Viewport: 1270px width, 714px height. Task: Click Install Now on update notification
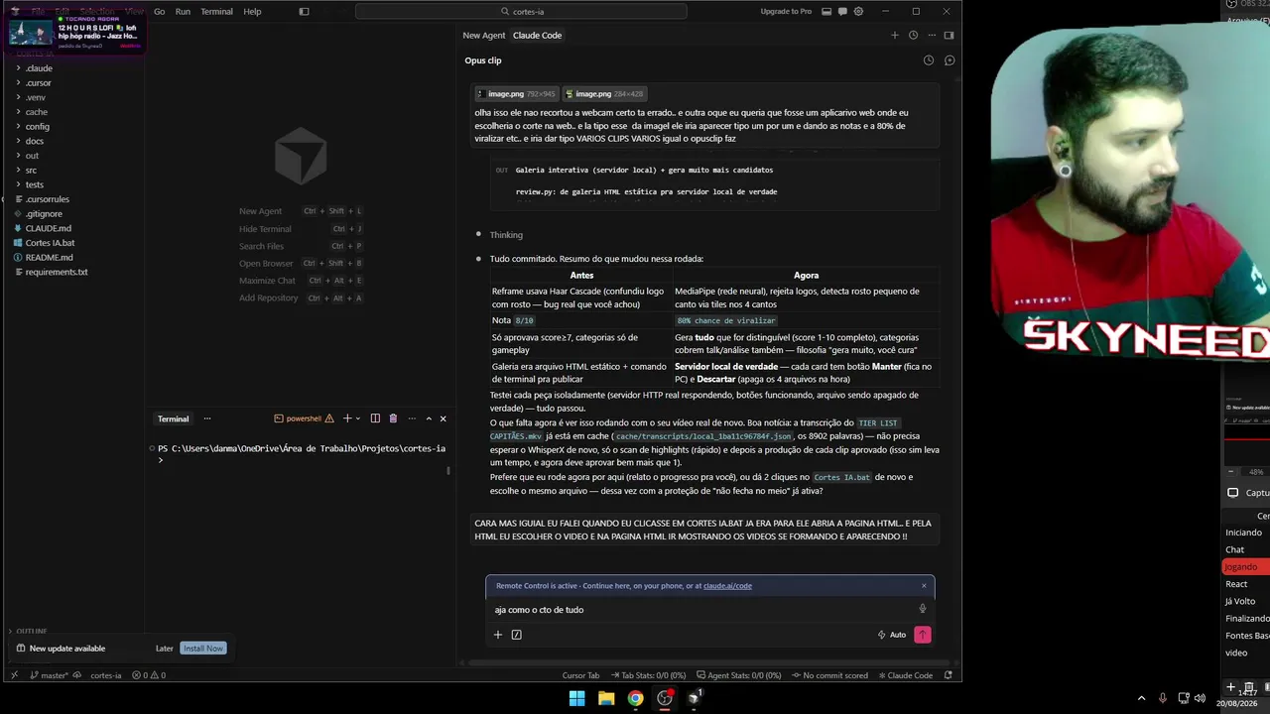(x=202, y=649)
